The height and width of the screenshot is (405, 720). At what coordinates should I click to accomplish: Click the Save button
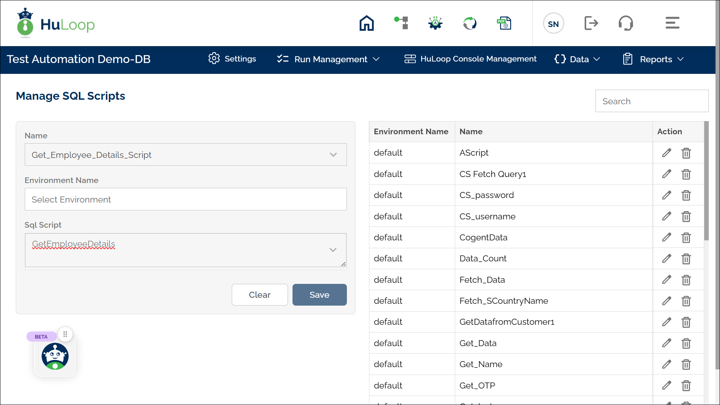(319, 295)
